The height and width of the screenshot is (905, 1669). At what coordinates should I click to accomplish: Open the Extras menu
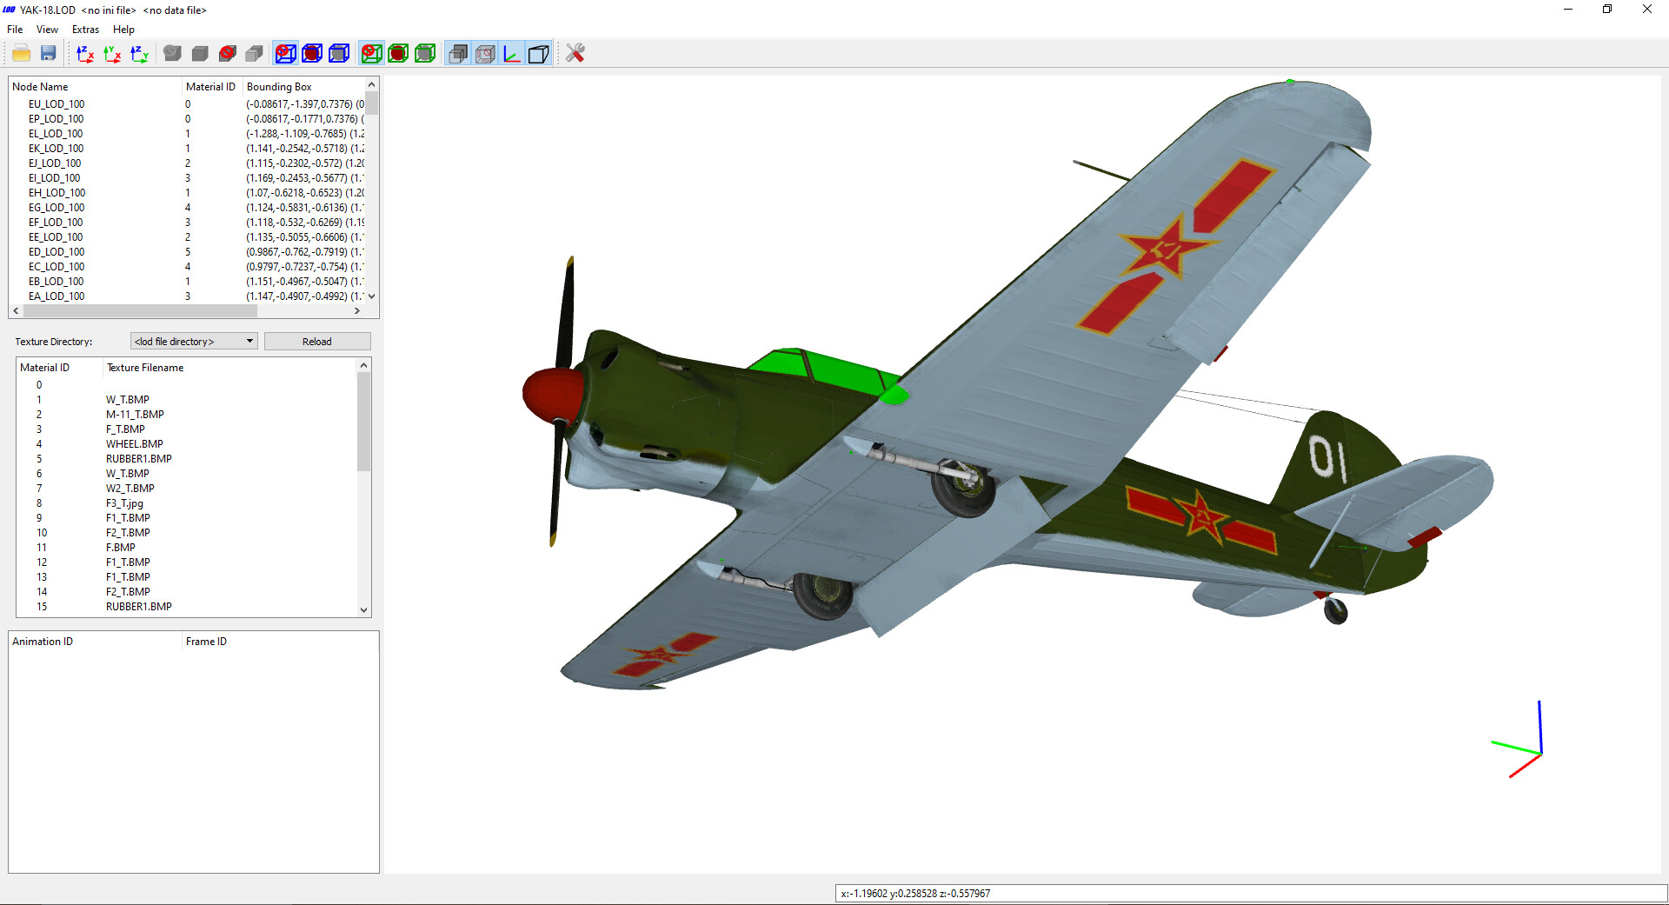point(85,30)
